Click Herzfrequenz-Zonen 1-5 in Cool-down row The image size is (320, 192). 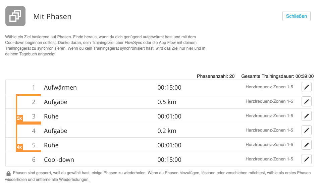pos(269,159)
